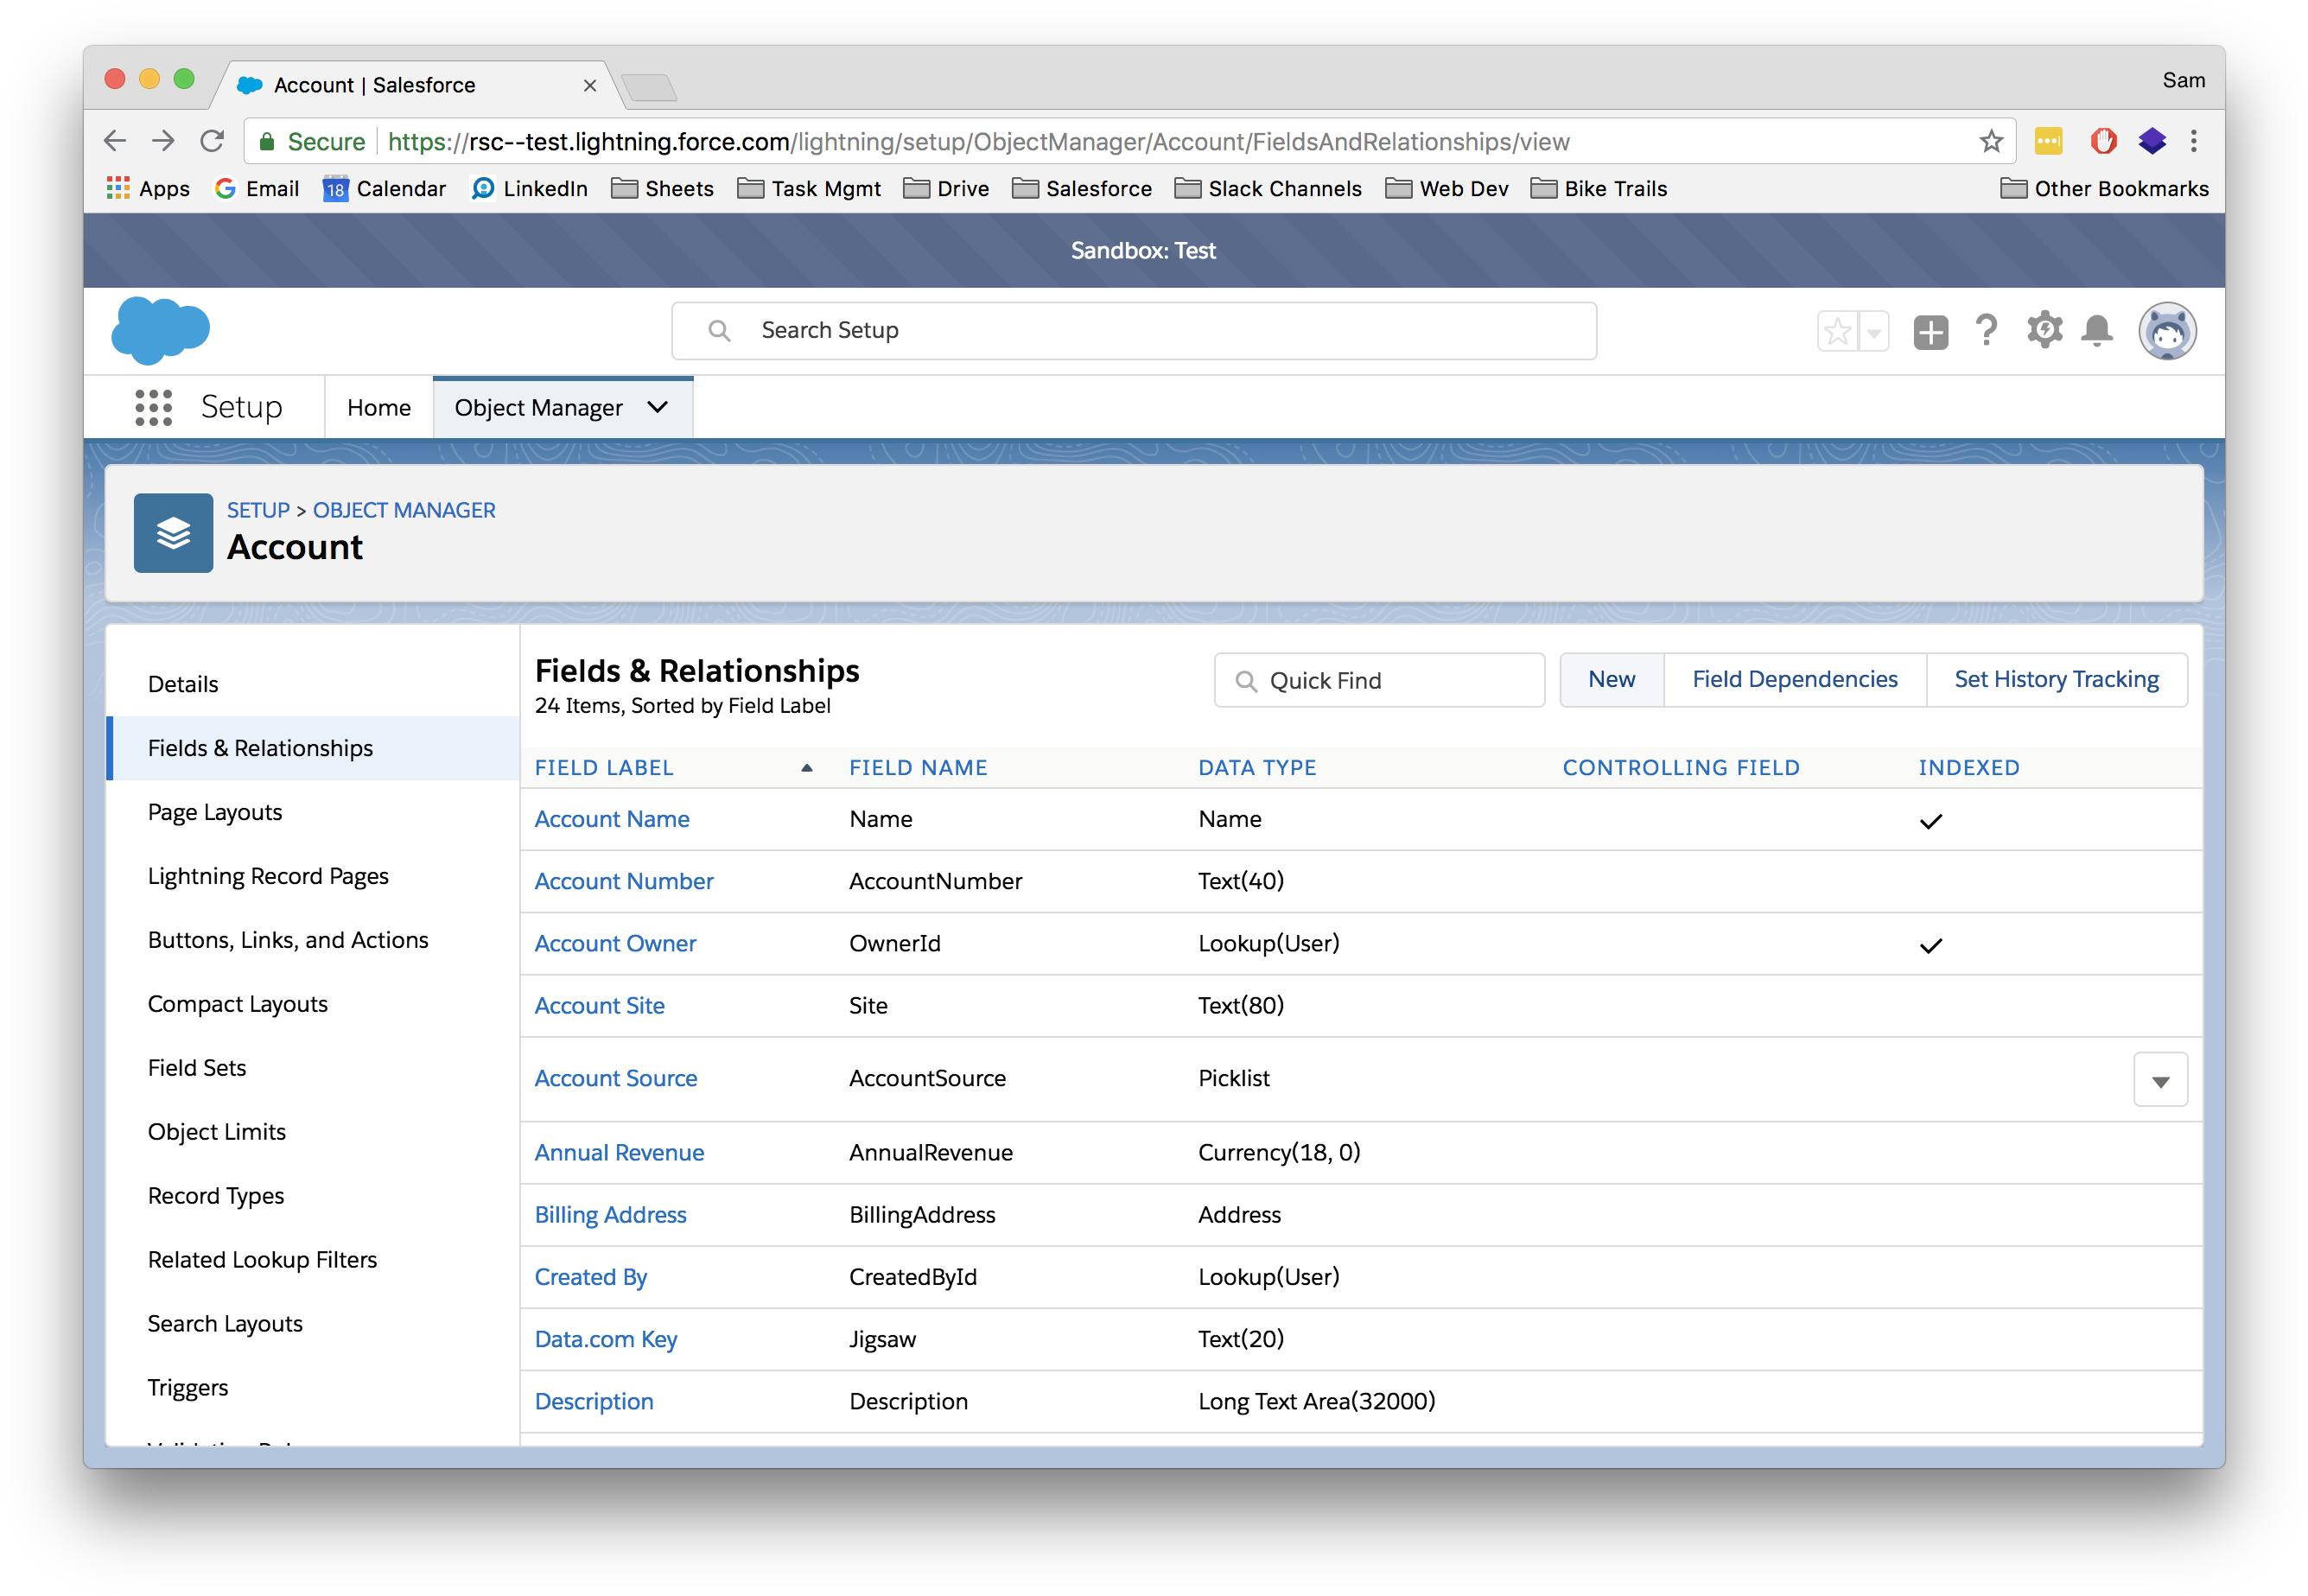Open the Description field link

tap(594, 1402)
